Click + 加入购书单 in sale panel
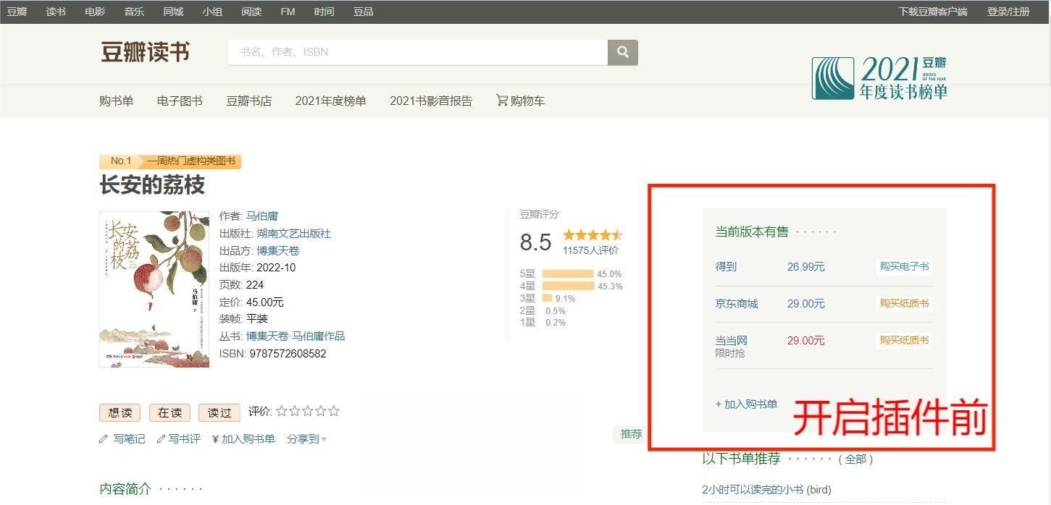The width and height of the screenshot is (1051, 505). tap(746, 404)
